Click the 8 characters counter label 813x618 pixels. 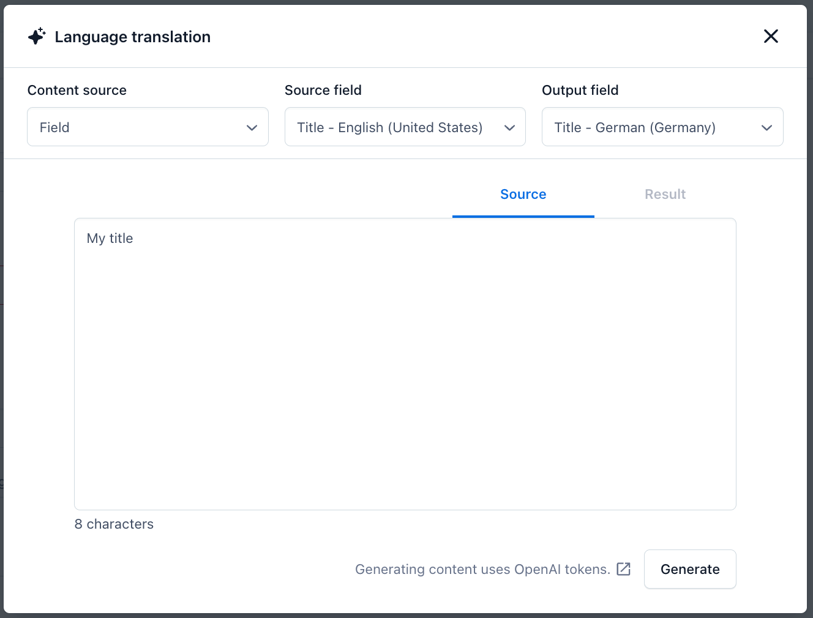tap(114, 524)
